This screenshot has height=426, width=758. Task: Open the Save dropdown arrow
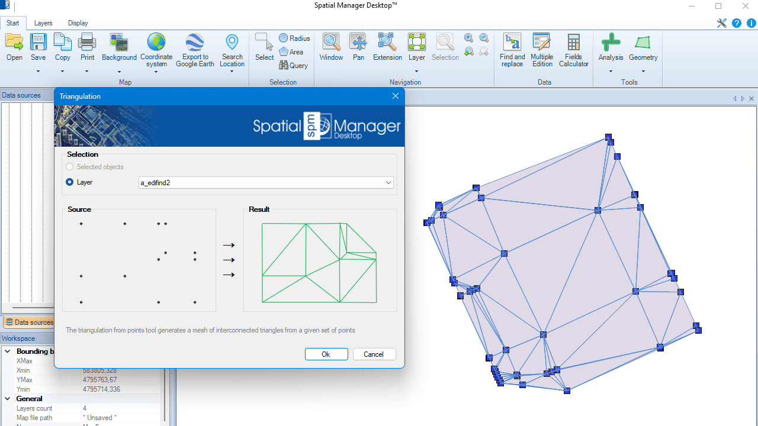coord(38,72)
